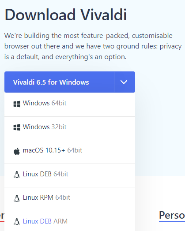Screen dimensions: 185x231
Task: Click the word privacy in the description
Action: coord(170,46)
